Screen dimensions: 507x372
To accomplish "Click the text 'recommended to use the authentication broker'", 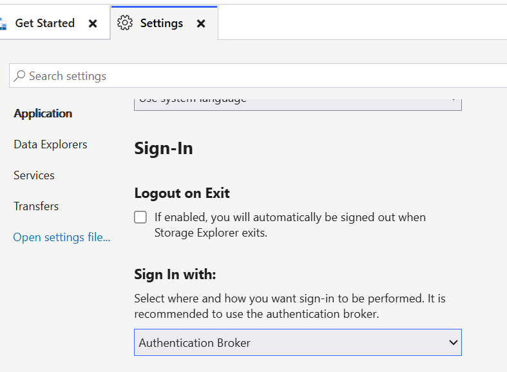I will click(x=256, y=314).
